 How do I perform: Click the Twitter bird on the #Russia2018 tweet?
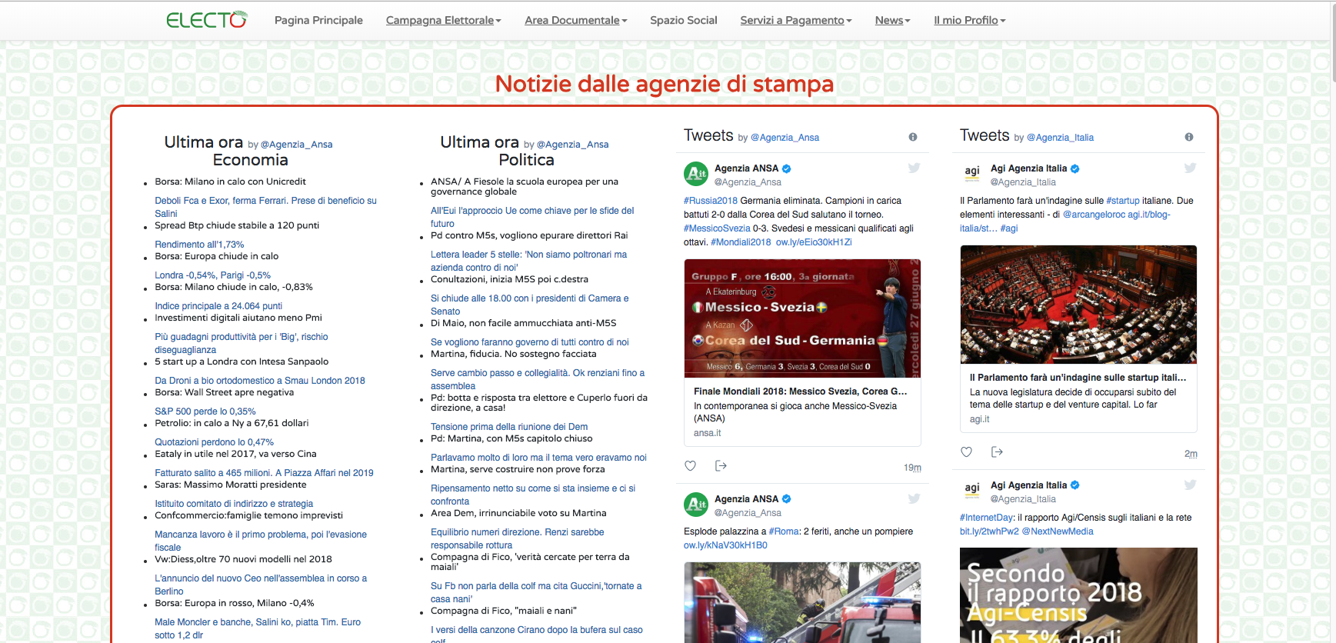[914, 168]
